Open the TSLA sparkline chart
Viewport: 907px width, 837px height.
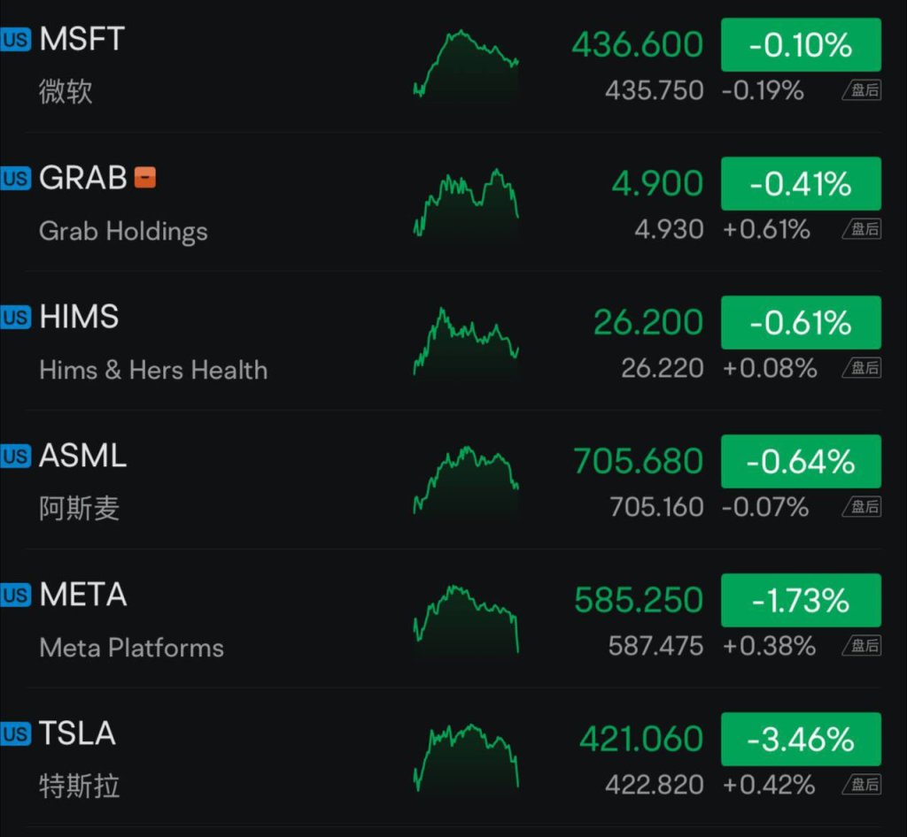[466, 756]
